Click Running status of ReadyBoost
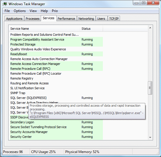This screenshot has height=157, width=161. point(87,54)
